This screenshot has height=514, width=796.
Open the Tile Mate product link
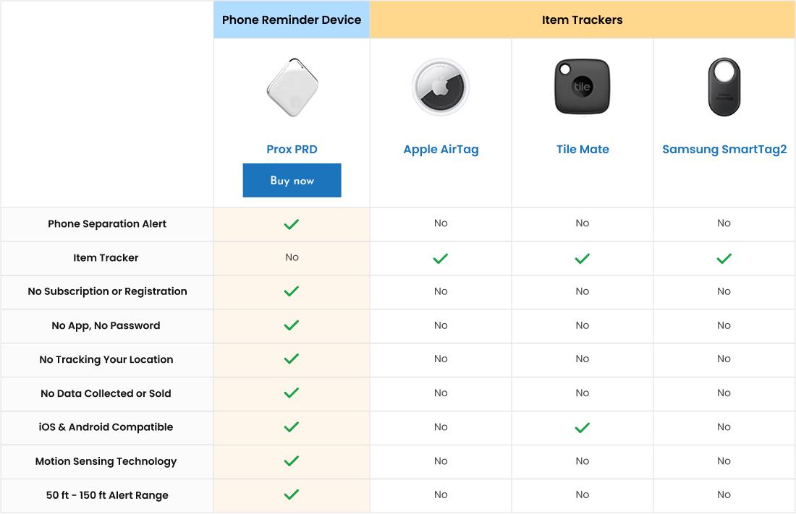582,150
